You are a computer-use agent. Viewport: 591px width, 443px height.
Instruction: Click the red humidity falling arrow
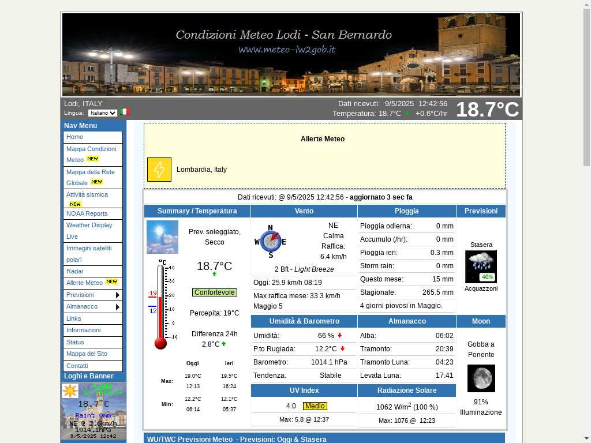point(339,335)
